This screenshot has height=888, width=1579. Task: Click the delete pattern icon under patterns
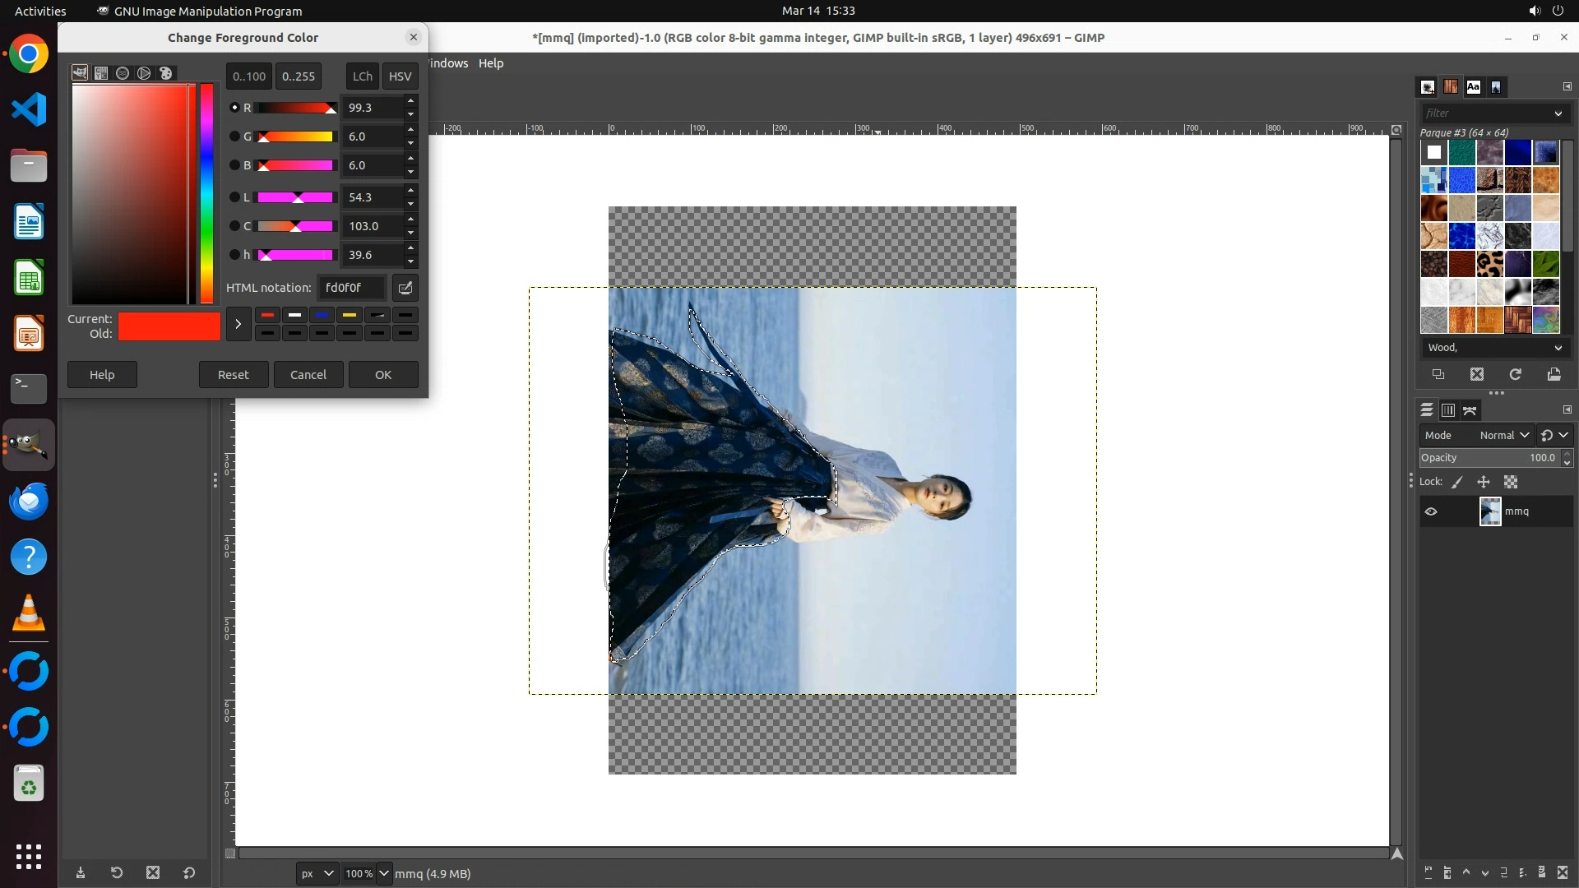click(x=1477, y=374)
